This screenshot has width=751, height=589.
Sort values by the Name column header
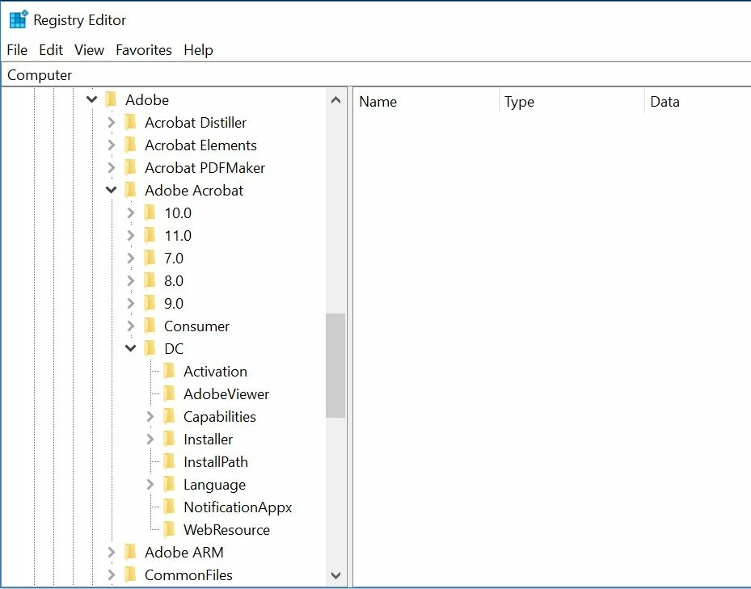pos(426,102)
